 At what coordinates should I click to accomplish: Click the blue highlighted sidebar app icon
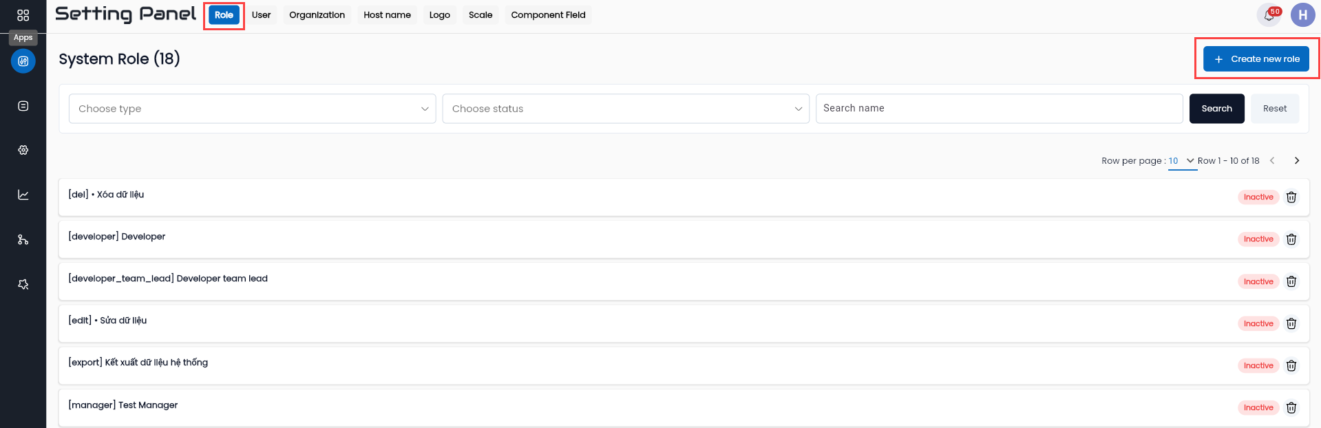pos(23,61)
